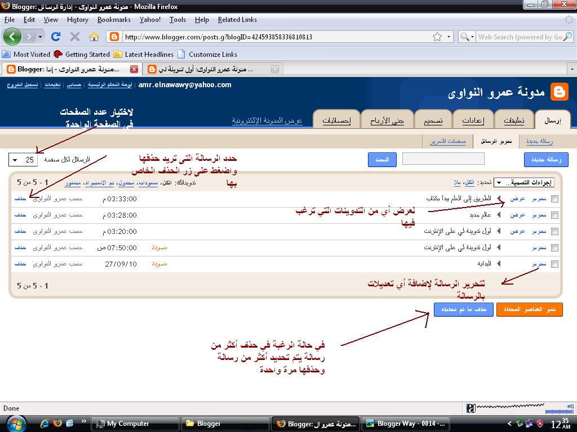Open the search engine chooser dropdown
The width and height of the screenshot is (577, 432).
467,37
